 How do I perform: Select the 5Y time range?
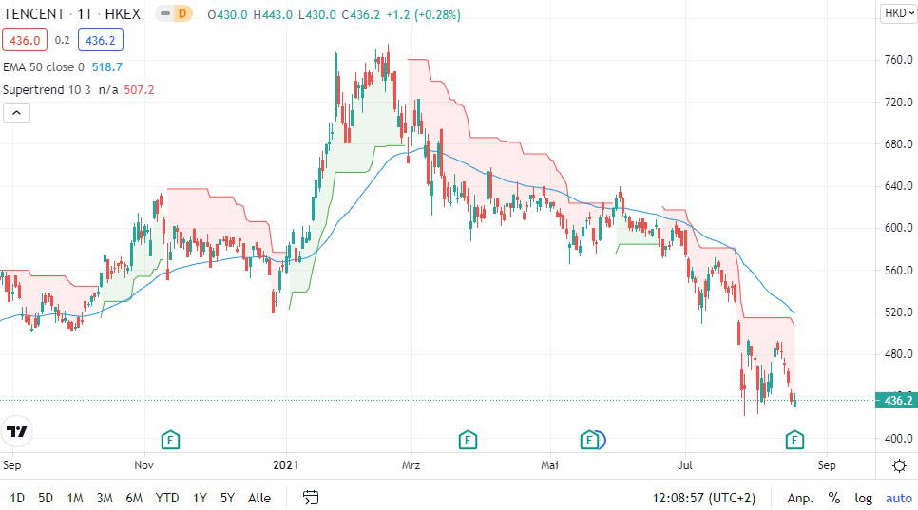[x=227, y=499]
